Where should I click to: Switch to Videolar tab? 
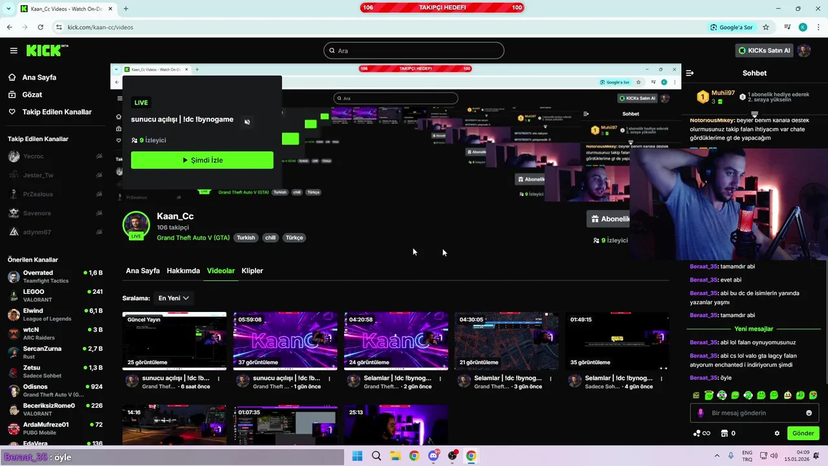[x=221, y=271]
